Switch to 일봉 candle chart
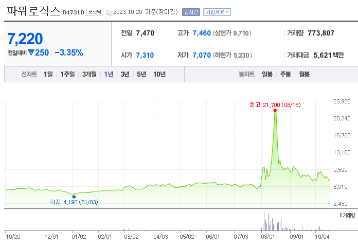The height and width of the screenshot is (248, 358). (267, 74)
